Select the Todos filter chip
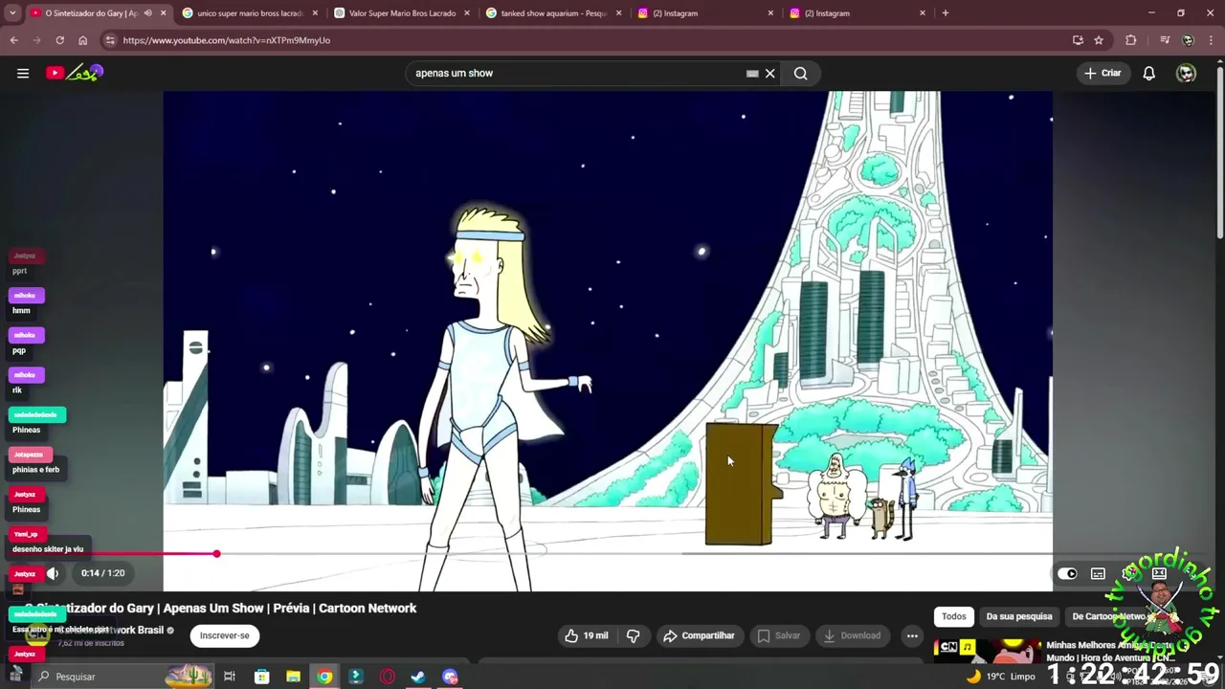This screenshot has width=1225, height=689. click(x=954, y=616)
